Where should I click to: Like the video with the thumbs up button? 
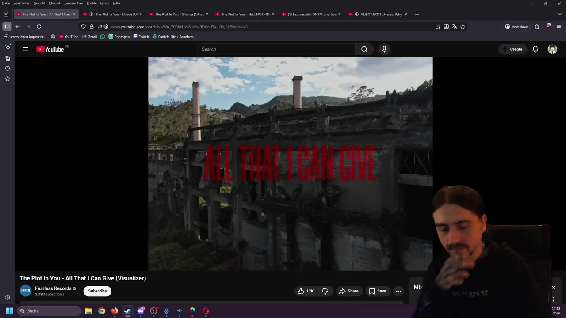(306, 291)
